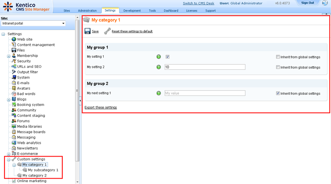The image size is (331, 184).
Task: Click help icon for My next setting 1
Action: pos(158,93)
